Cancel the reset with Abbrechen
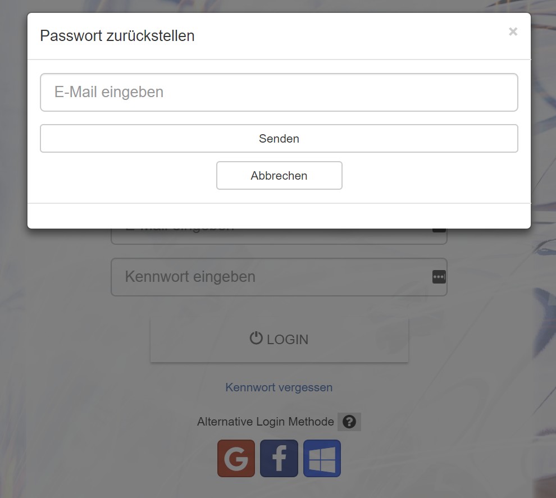Screen dimensions: 556x498 point(280,176)
